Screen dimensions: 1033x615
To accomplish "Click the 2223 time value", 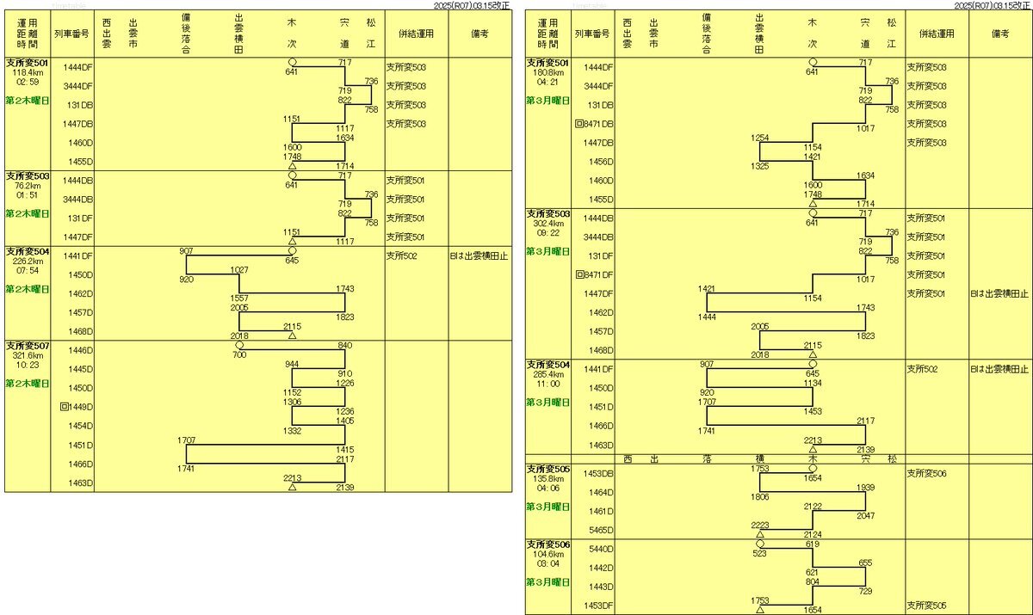I will coord(760,525).
